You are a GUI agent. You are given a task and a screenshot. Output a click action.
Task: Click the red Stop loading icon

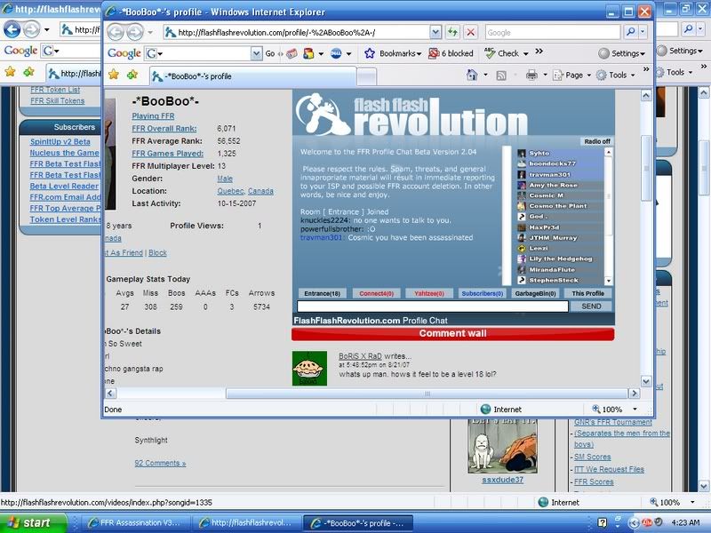471,32
